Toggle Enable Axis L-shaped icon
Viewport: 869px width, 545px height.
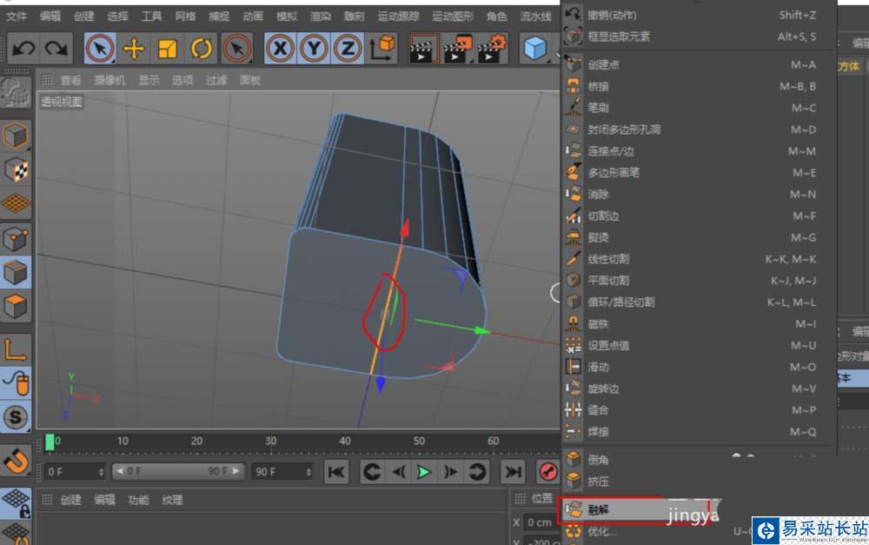click(x=16, y=349)
